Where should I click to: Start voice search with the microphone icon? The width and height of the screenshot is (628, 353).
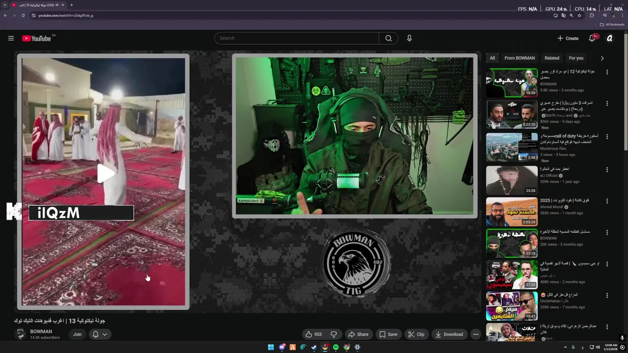coord(409,38)
